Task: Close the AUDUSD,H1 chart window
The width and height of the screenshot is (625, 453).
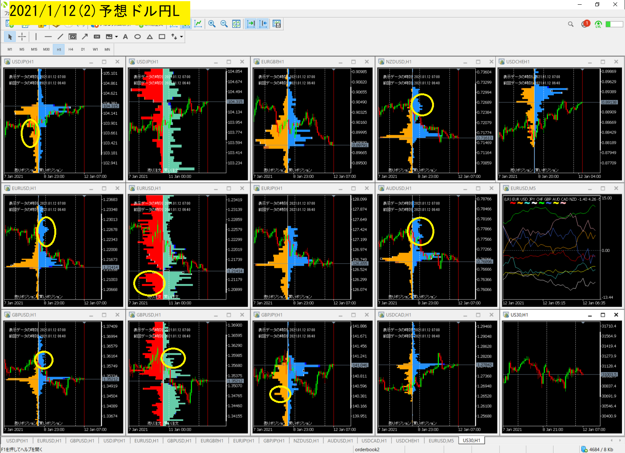Action: tap(491, 188)
